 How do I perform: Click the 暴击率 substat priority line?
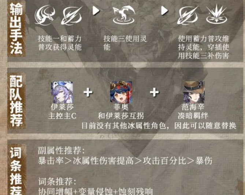pyautogui.click(x=125, y=161)
